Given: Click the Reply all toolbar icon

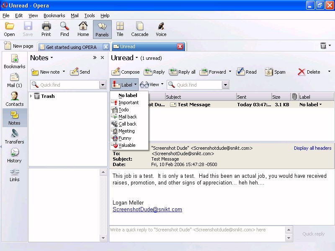Looking at the screenshot, I should coord(173,72).
